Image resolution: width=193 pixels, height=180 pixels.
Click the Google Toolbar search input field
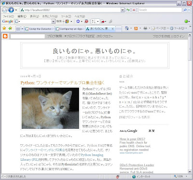(x=35, y=21)
